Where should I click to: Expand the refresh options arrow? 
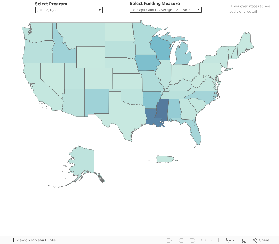[x=211, y=240]
